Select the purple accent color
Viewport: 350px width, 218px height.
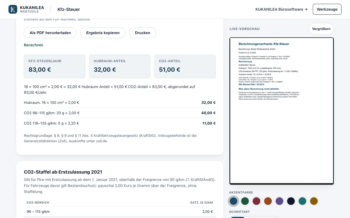click(x=279, y=201)
